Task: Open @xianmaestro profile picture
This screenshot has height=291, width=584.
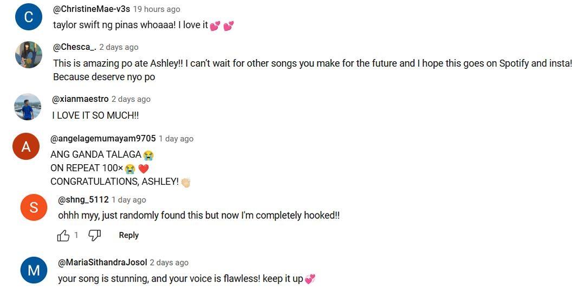Action: [x=28, y=107]
